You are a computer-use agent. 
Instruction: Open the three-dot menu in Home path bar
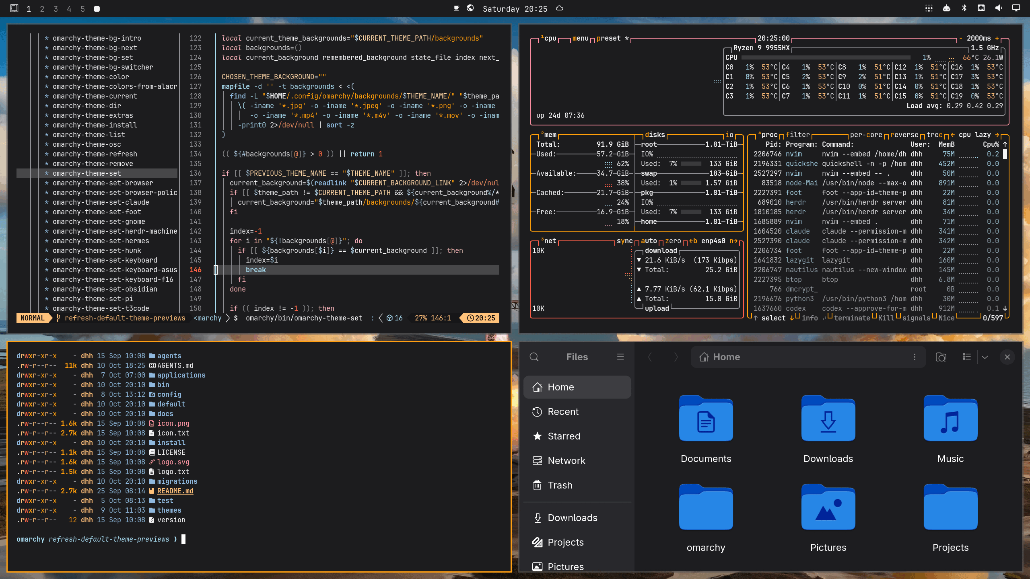[915, 357]
